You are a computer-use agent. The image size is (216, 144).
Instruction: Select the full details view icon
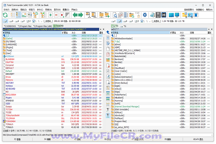coord(18,15)
